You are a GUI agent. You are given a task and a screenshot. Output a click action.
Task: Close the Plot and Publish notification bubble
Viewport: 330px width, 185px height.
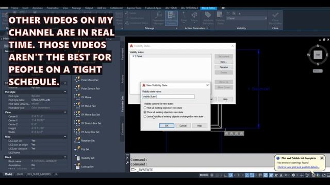[322, 158]
